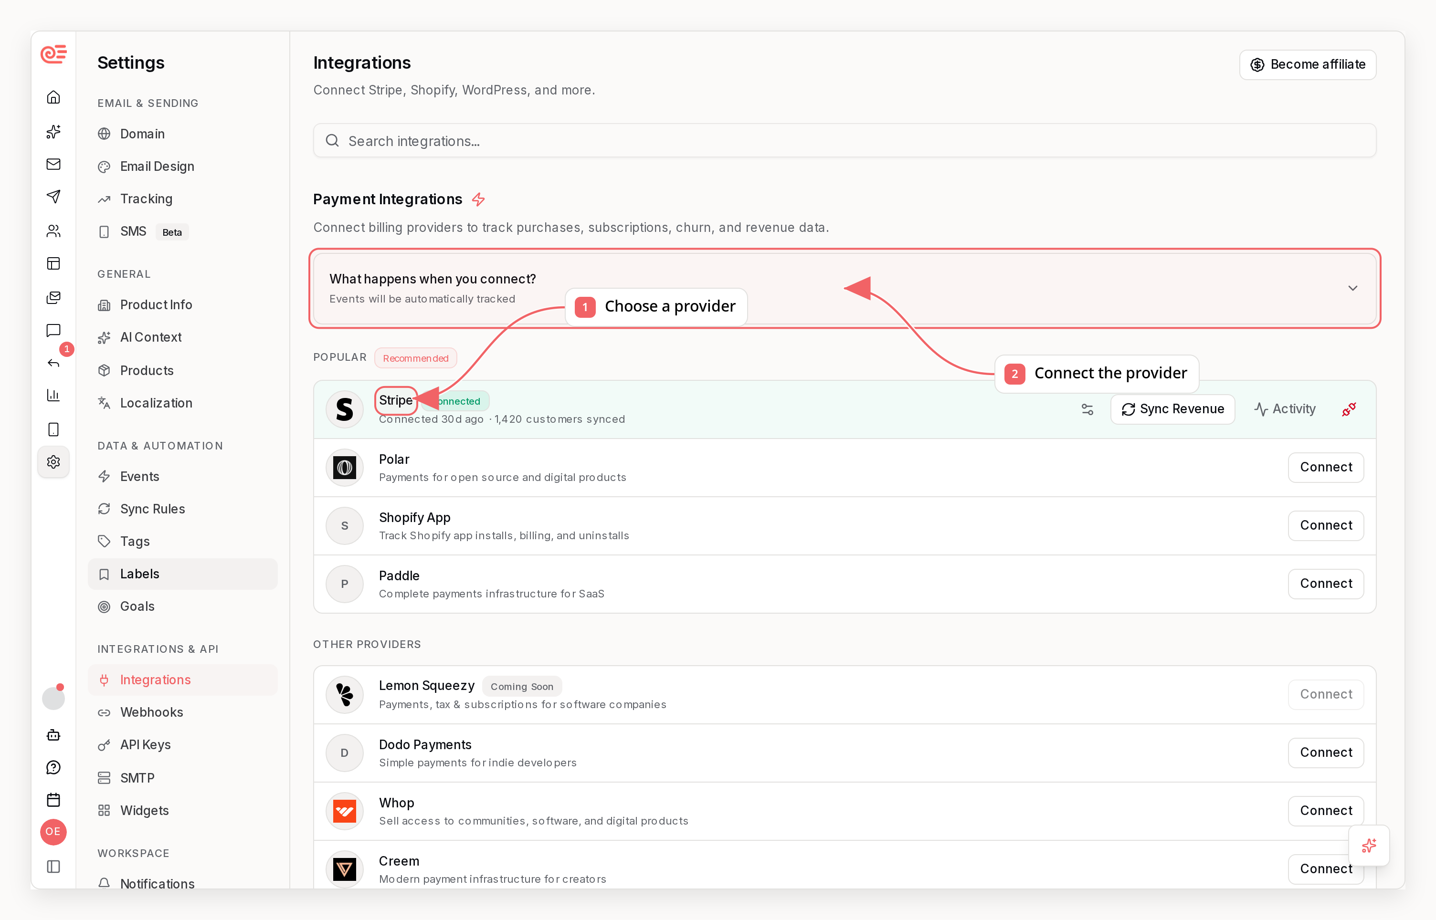The height and width of the screenshot is (920, 1436).
Task: Click the app logo at top left
Action: (x=53, y=54)
